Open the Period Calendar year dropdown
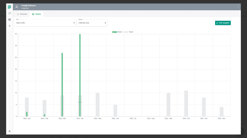Viewport: 247px width, 138px height. click(92, 23)
